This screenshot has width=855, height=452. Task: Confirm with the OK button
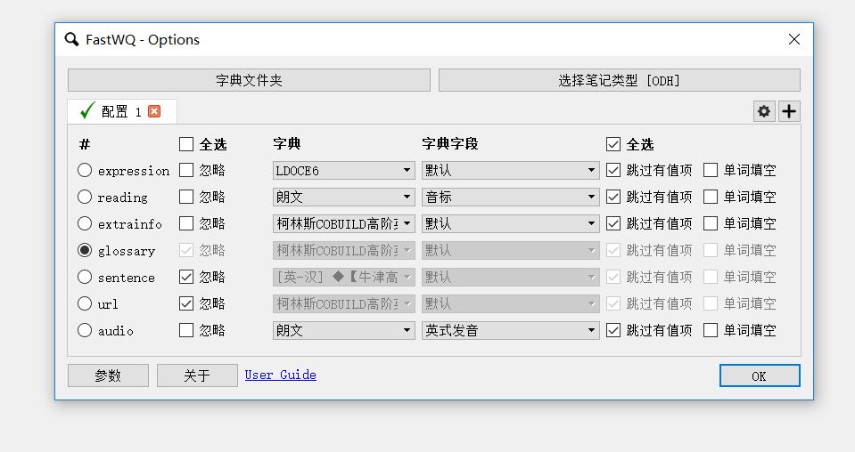pos(760,375)
